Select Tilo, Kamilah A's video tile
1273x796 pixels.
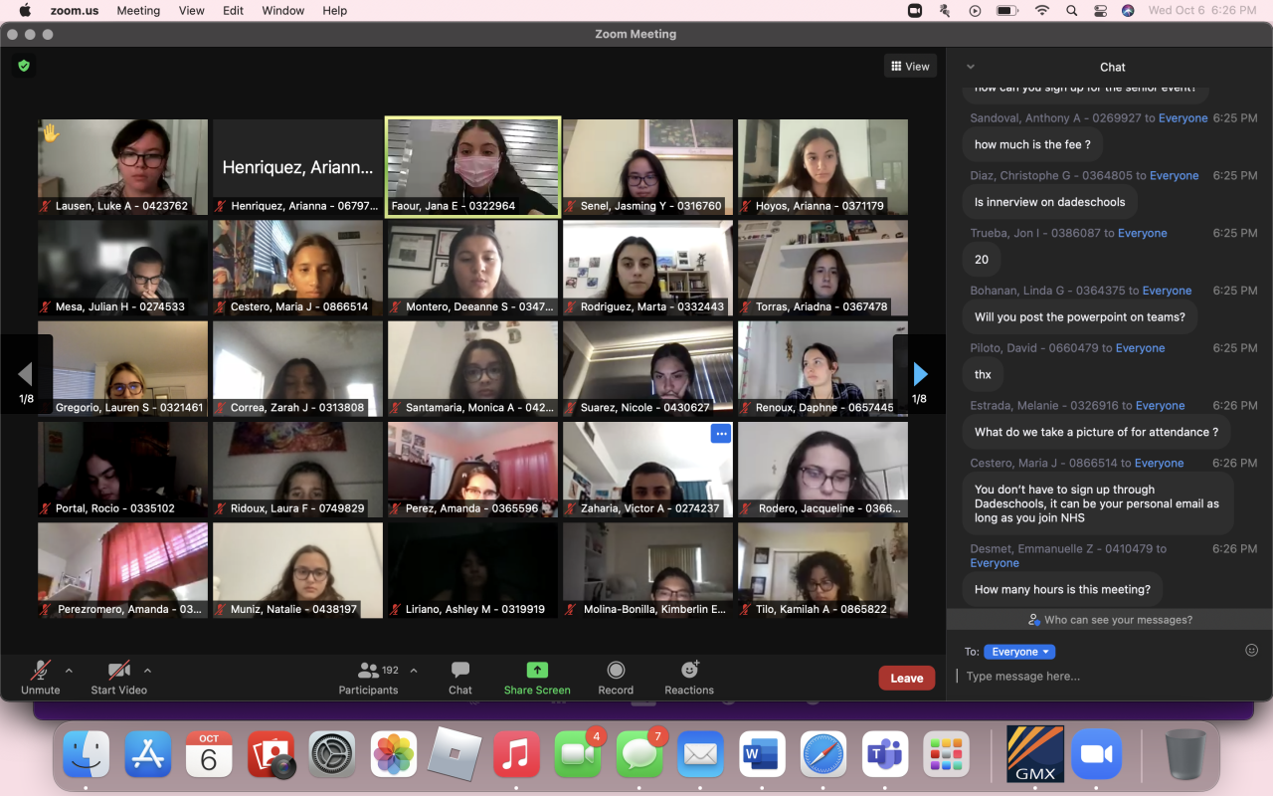point(822,570)
